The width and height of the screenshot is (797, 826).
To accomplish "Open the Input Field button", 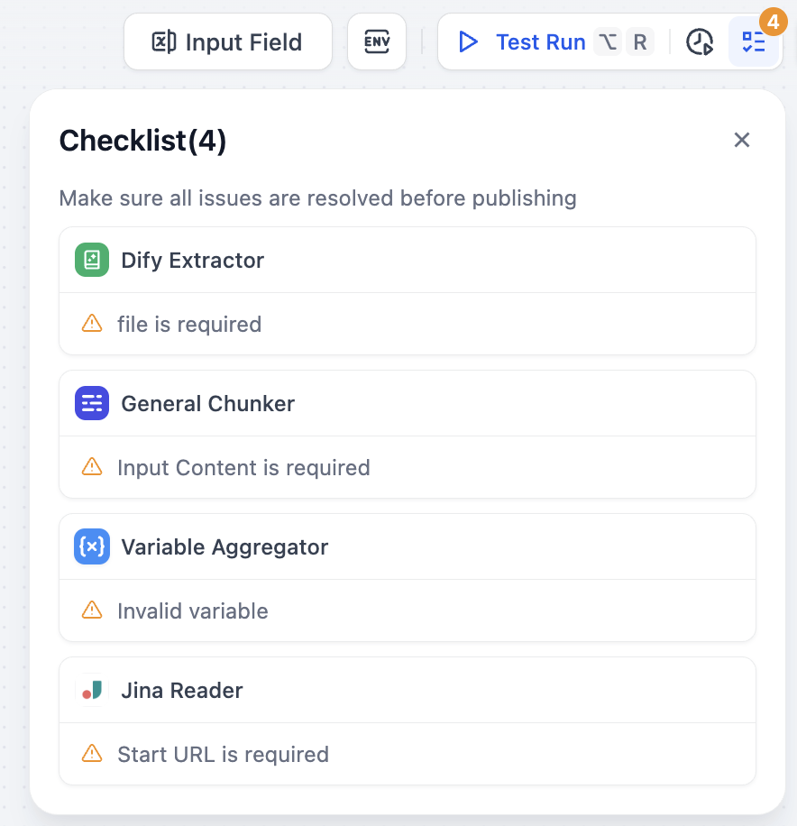I will [227, 41].
